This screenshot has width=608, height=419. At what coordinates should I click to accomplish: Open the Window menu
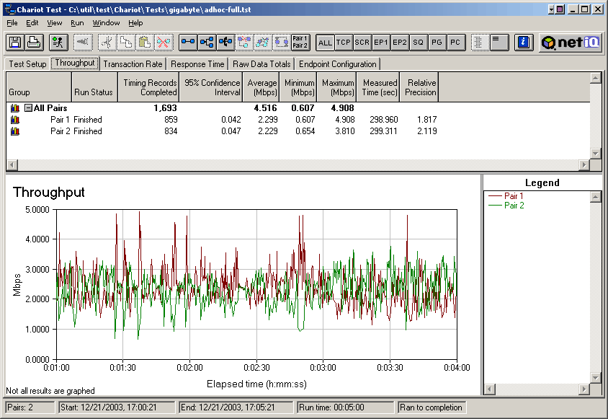(107, 23)
